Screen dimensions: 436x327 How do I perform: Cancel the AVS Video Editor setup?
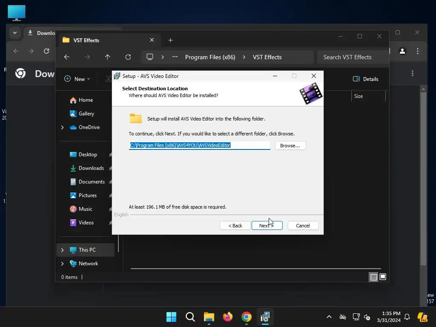tap(303, 226)
